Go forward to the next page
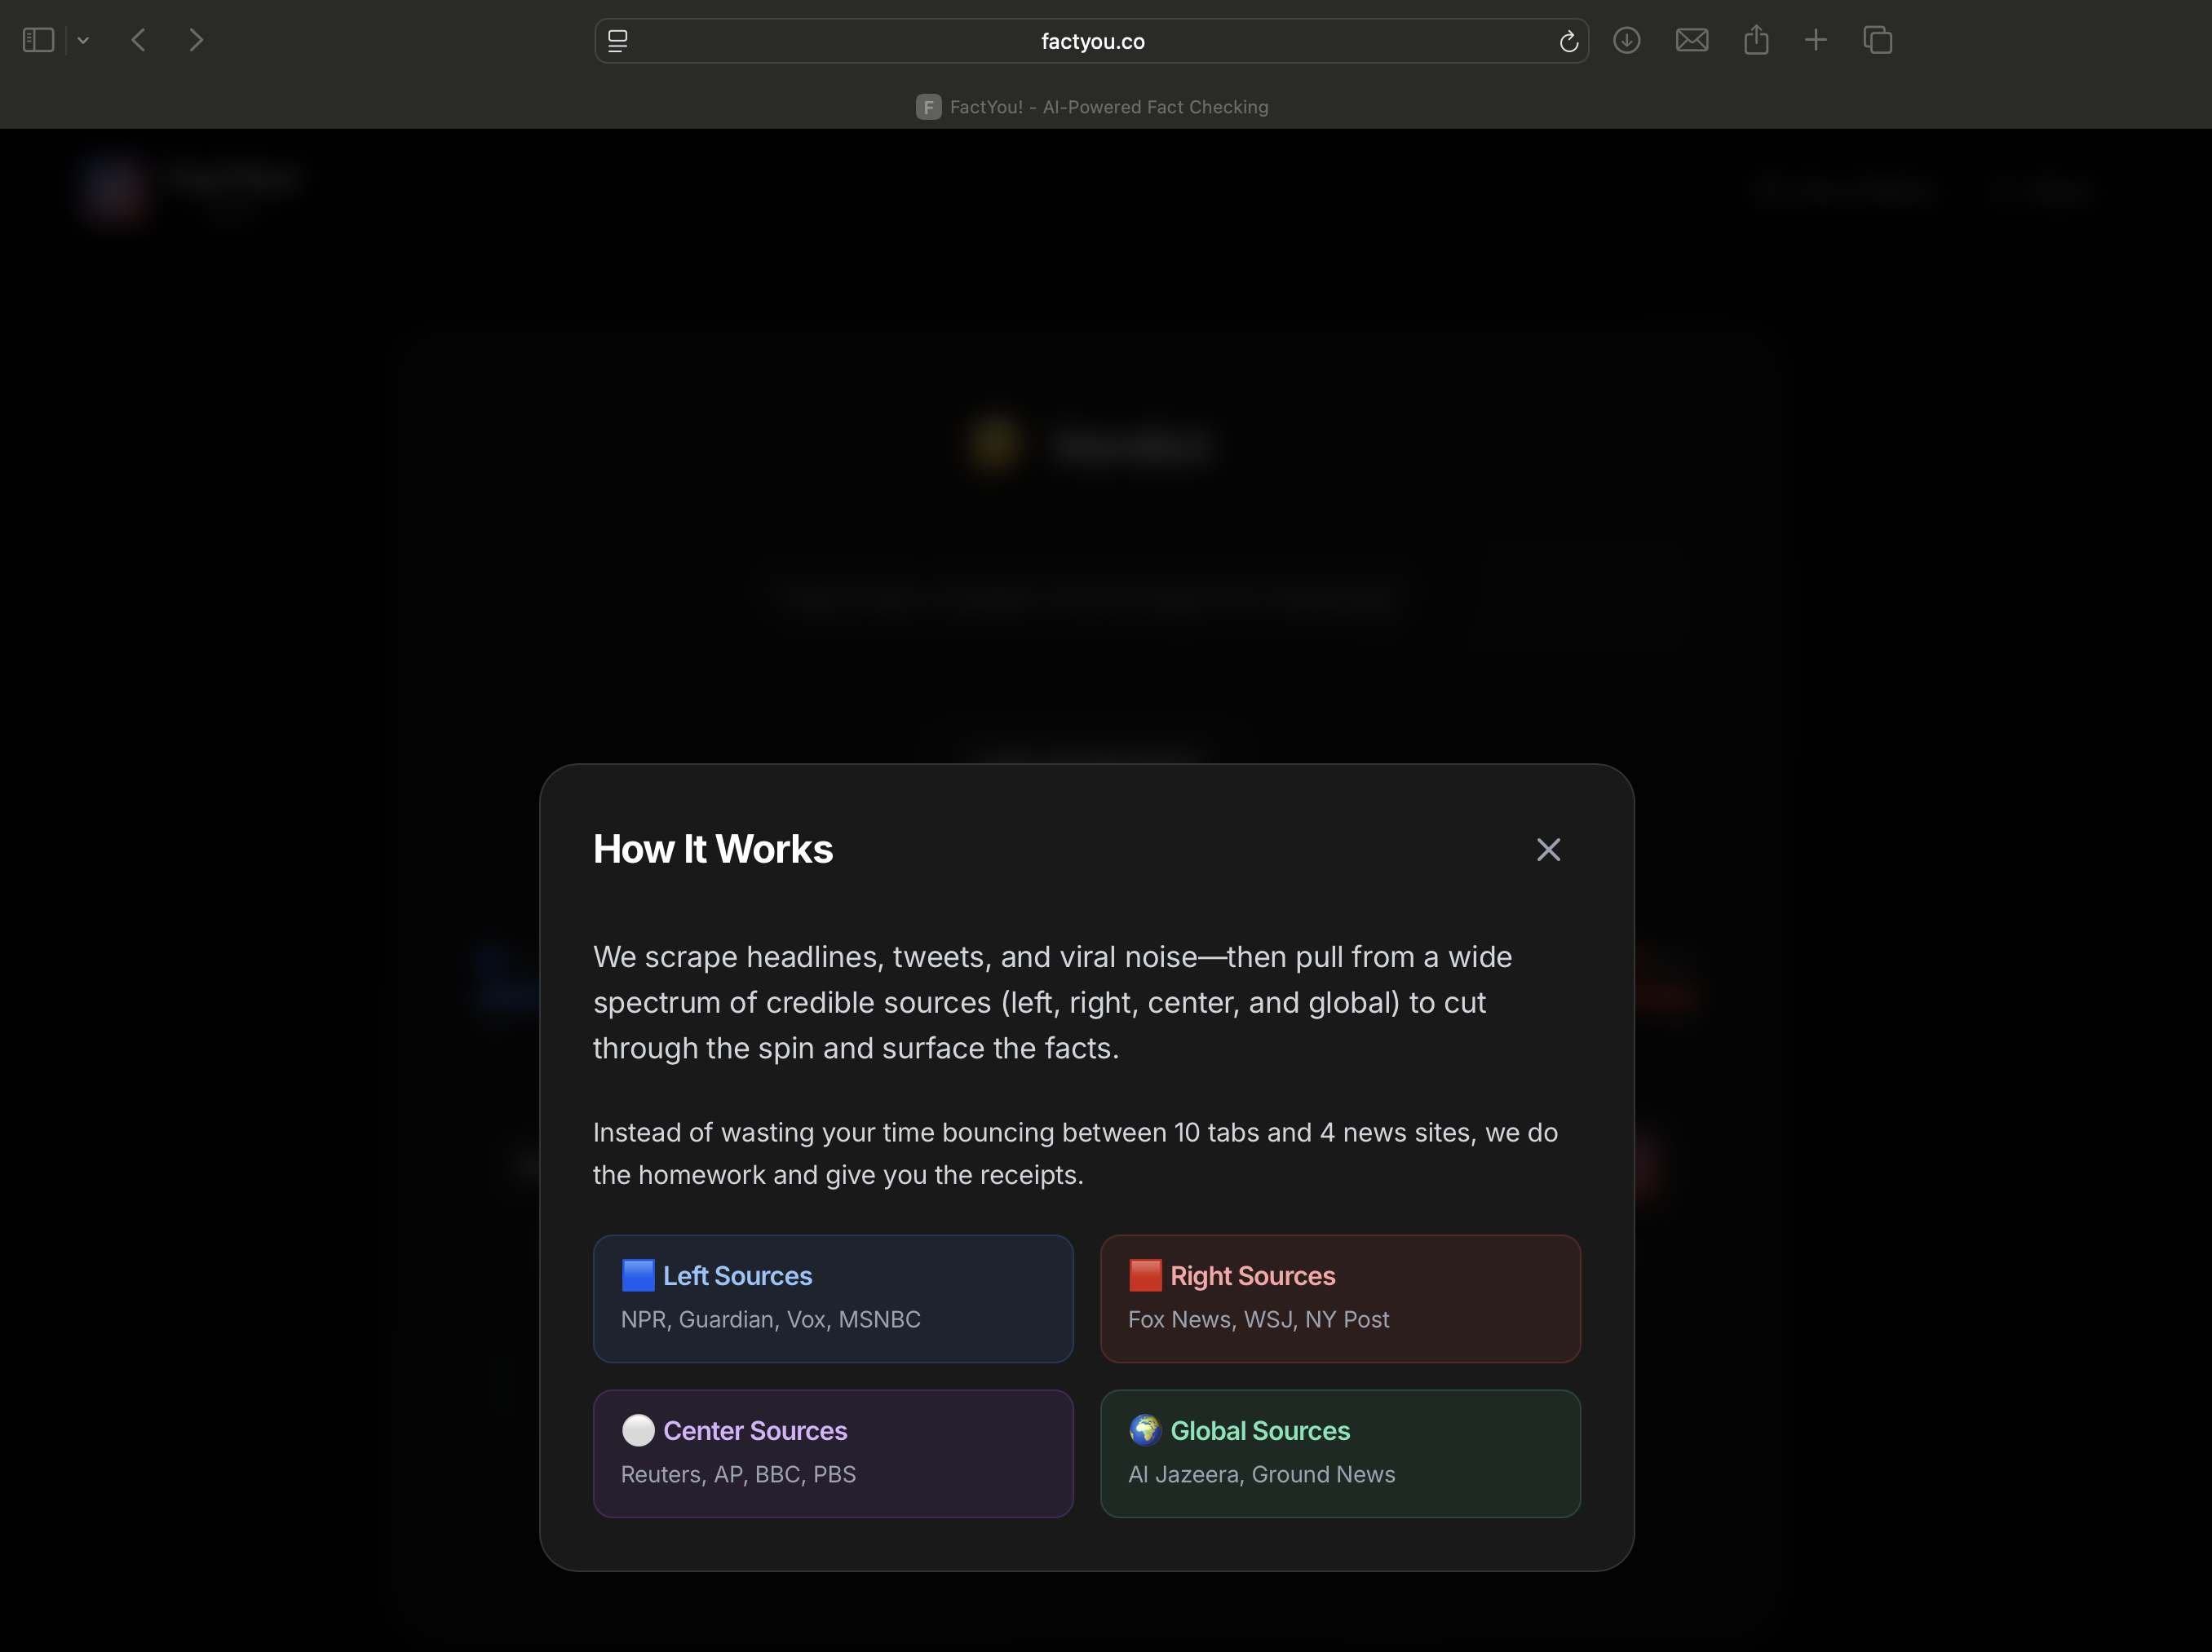2212x1652 pixels. coord(196,40)
